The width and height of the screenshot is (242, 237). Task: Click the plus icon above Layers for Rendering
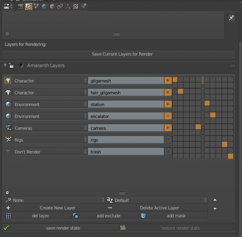(7, 34)
